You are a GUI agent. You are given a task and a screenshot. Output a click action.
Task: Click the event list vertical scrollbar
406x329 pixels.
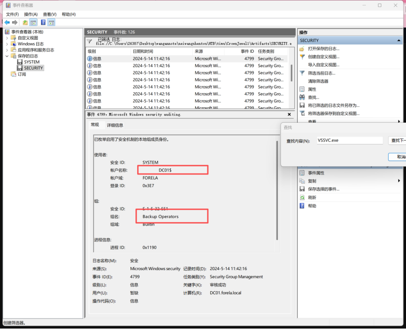[291, 72]
